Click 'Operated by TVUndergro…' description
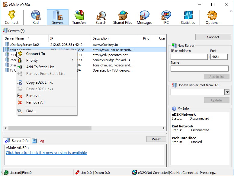This screenshot has width=234, height=176. (113, 70)
